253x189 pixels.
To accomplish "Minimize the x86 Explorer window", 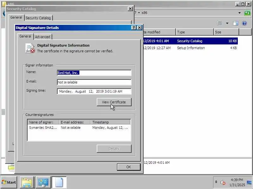I will pyautogui.click(x=237, y=4).
